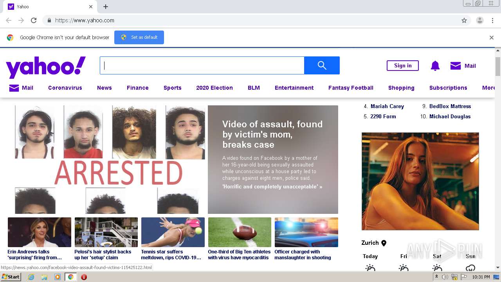Expand the More navigation menu

[488, 88]
